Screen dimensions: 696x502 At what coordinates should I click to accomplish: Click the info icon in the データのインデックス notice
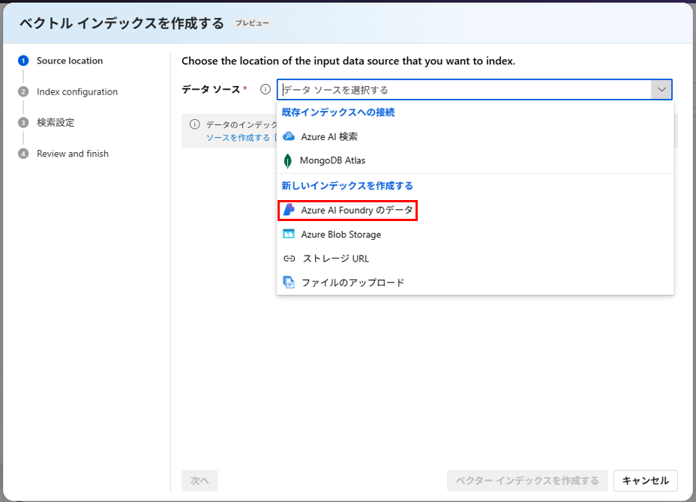pos(194,124)
